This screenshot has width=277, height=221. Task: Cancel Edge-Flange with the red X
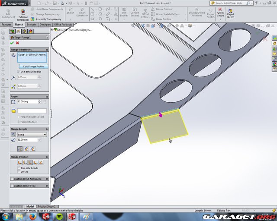click(x=17, y=43)
